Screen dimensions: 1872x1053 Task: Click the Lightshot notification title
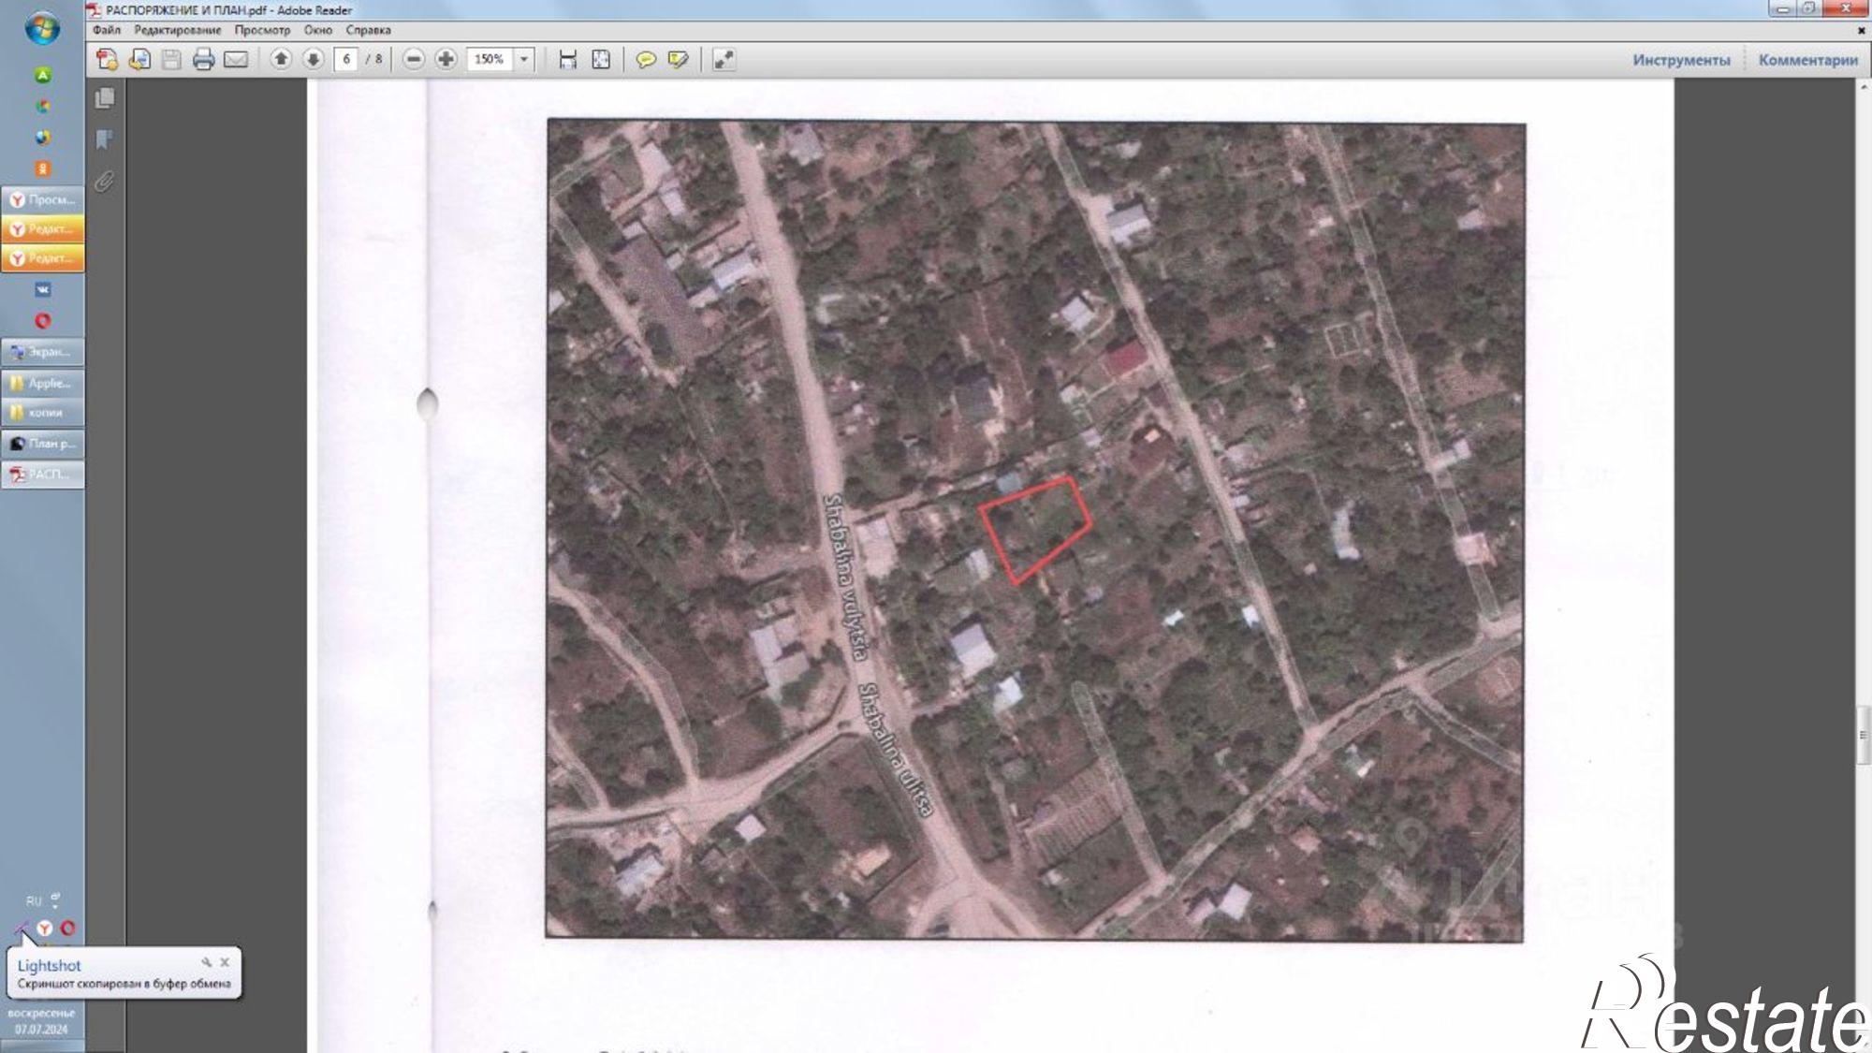(x=49, y=965)
